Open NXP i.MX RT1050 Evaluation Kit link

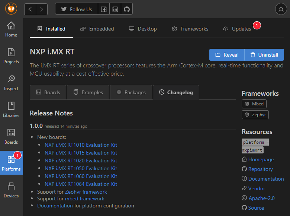point(81,168)
